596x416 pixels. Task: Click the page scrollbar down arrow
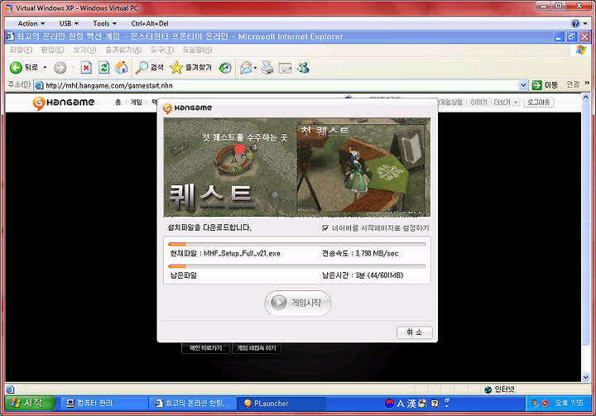[586, 377]
